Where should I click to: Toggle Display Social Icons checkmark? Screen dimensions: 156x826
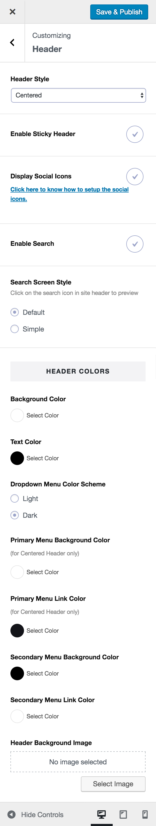click(135, 176)
